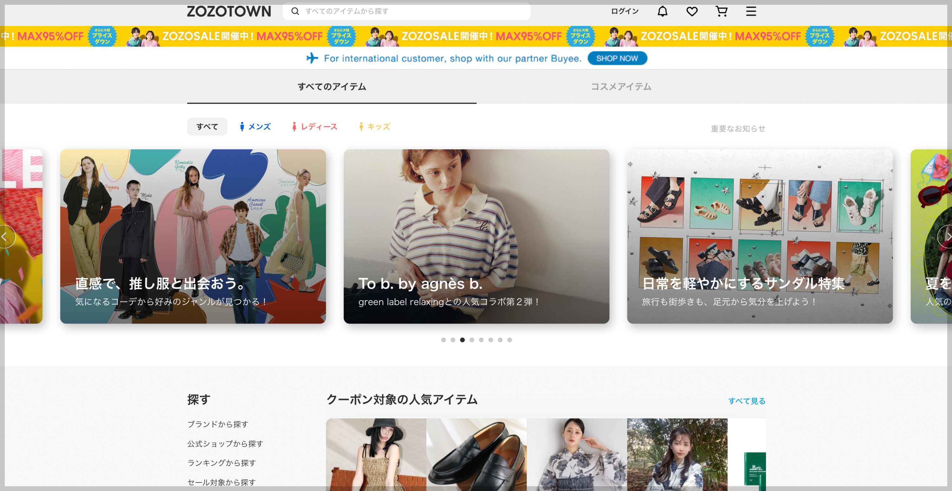Screen dimensions: 952x491
Task: Jump to the sixth carousel dot
Action: 491,340
